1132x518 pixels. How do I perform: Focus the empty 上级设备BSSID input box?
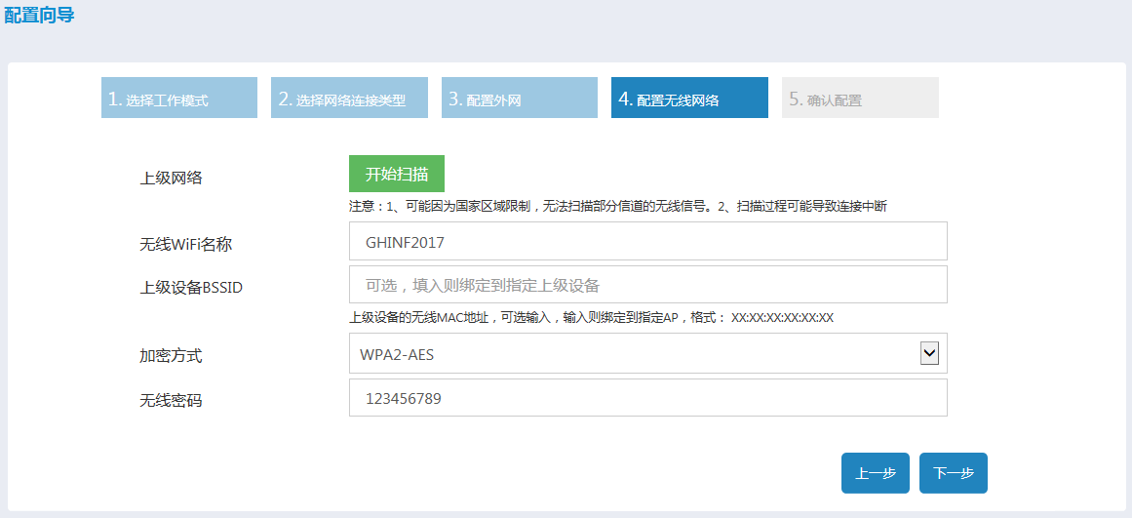point(647,285)
